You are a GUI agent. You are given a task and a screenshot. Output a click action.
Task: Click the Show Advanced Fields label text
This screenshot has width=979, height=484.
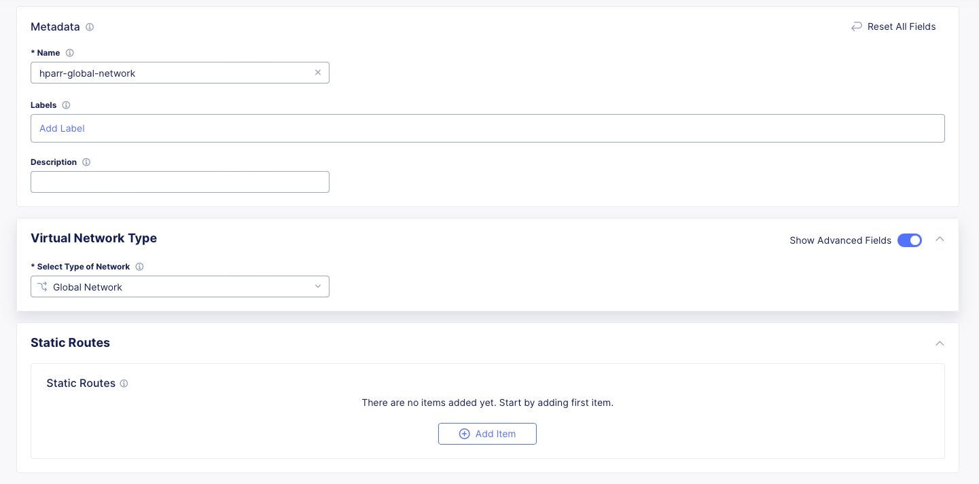tap(840, 240)
